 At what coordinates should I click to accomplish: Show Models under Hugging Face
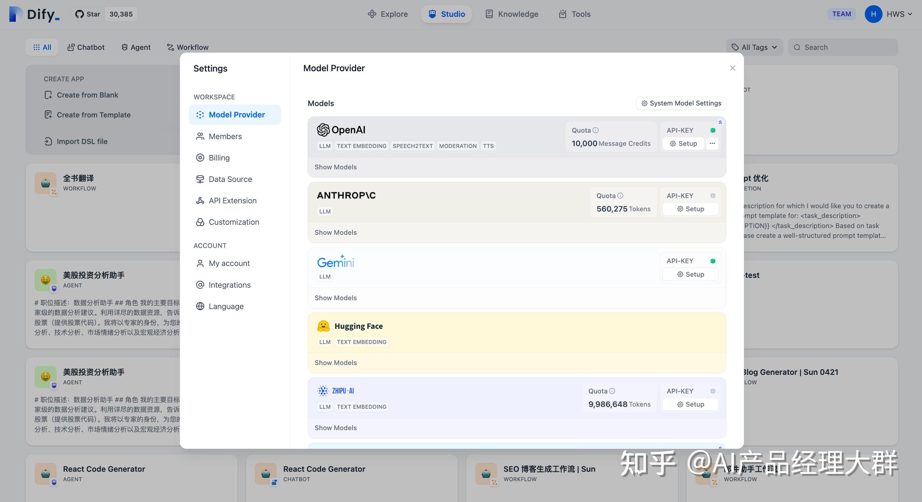(335, 362)
